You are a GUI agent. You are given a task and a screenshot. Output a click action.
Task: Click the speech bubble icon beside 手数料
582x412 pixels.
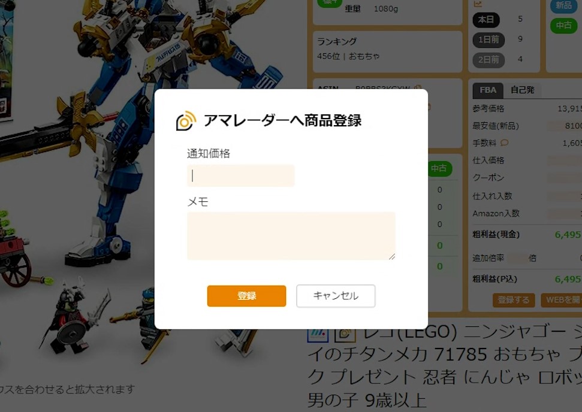[505, 143]
